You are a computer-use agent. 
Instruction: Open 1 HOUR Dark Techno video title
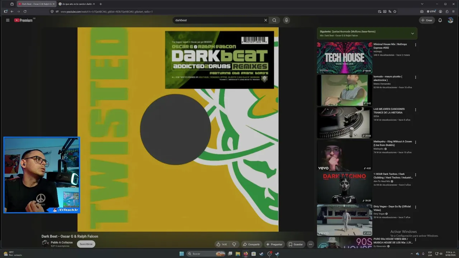(393, 176)
